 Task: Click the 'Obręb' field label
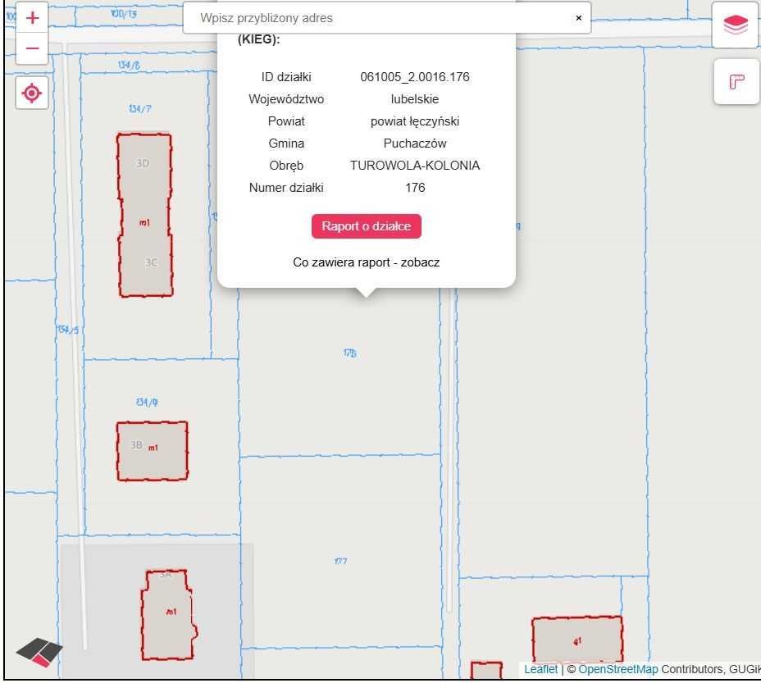tap(286, 166)
